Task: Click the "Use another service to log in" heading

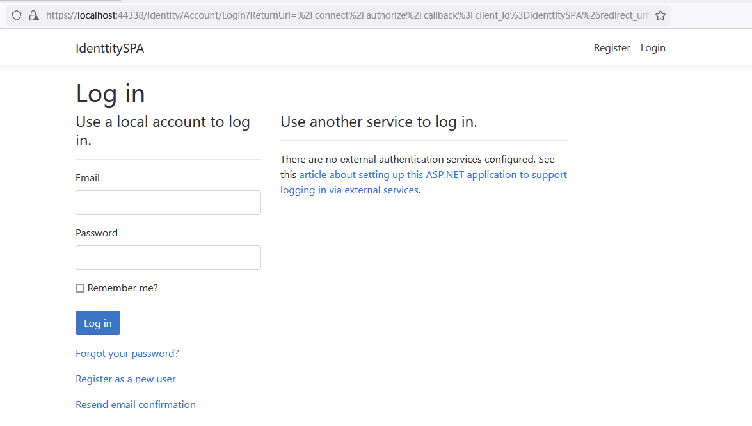Action: point(379,122)
